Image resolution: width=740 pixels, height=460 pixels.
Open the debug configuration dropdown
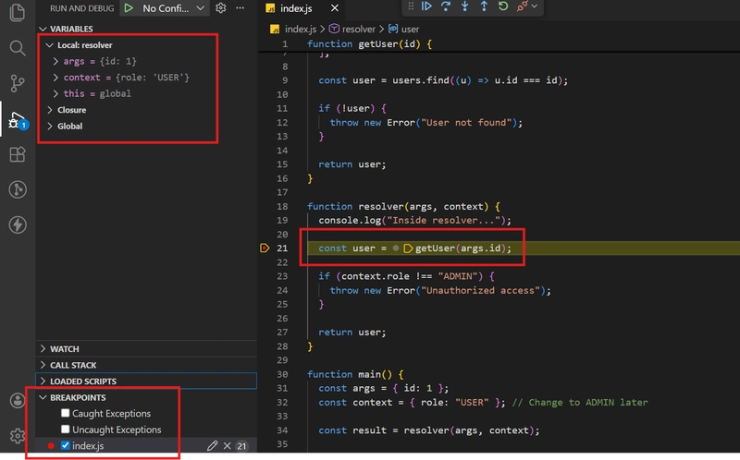coord(173,8)
